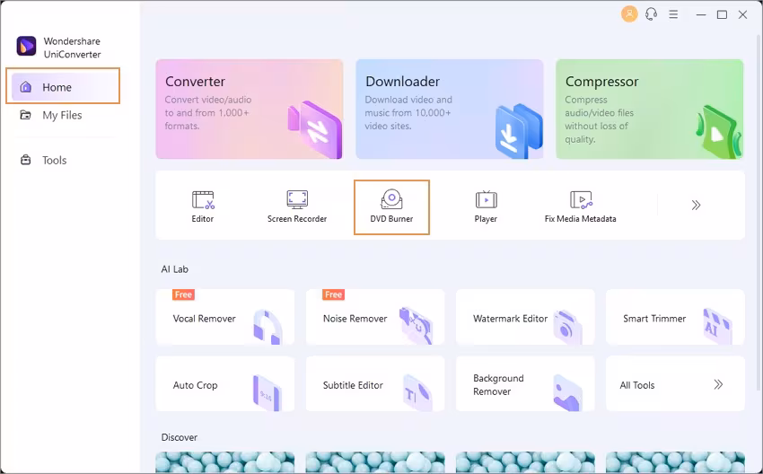Open the Auto Crop tool
Screen dimensions: 763x474
pyautogui.click(x=224, y=383)
